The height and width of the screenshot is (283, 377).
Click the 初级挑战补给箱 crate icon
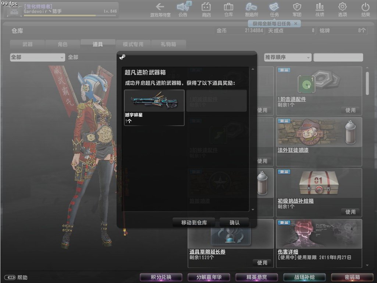[x=319, y=183]
